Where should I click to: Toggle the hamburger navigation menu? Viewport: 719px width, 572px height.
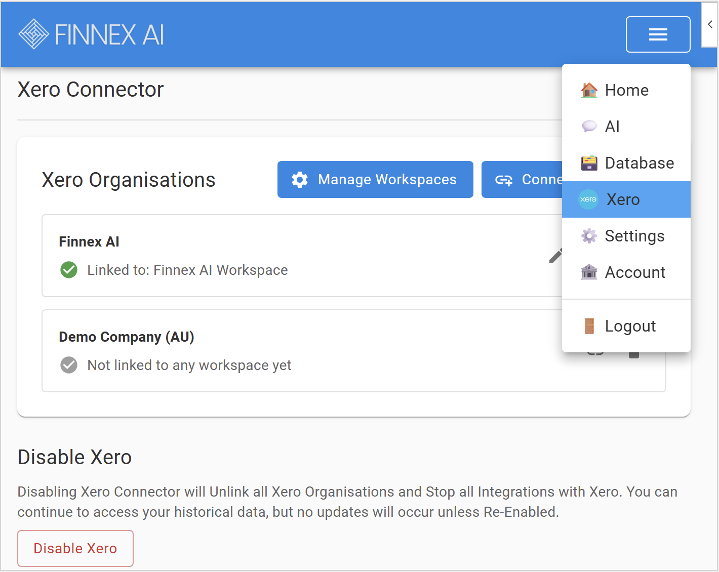coord(658,34)
